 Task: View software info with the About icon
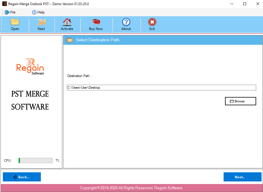click(126, 24)
